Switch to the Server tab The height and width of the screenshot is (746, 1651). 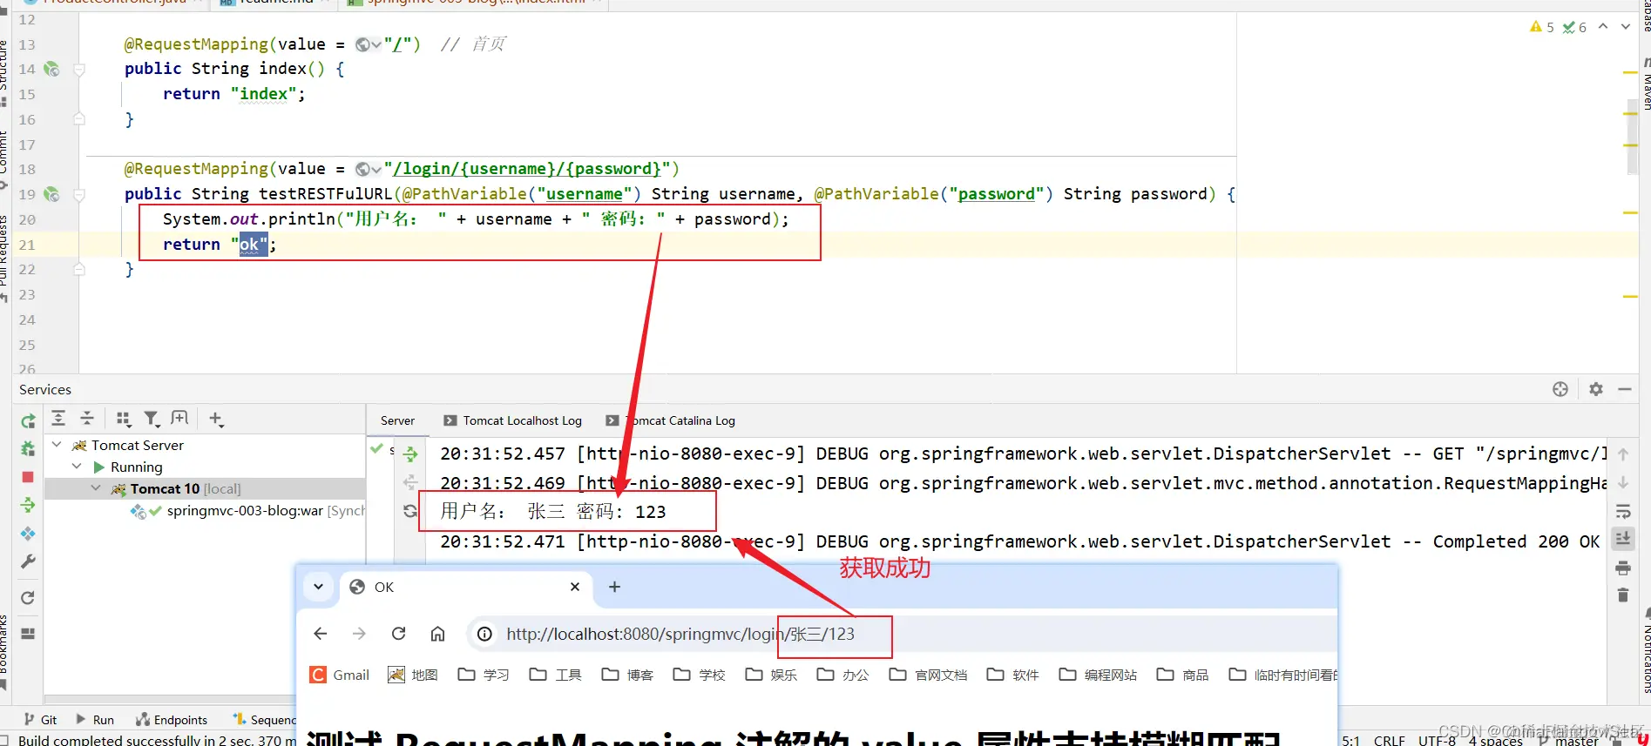397,420
